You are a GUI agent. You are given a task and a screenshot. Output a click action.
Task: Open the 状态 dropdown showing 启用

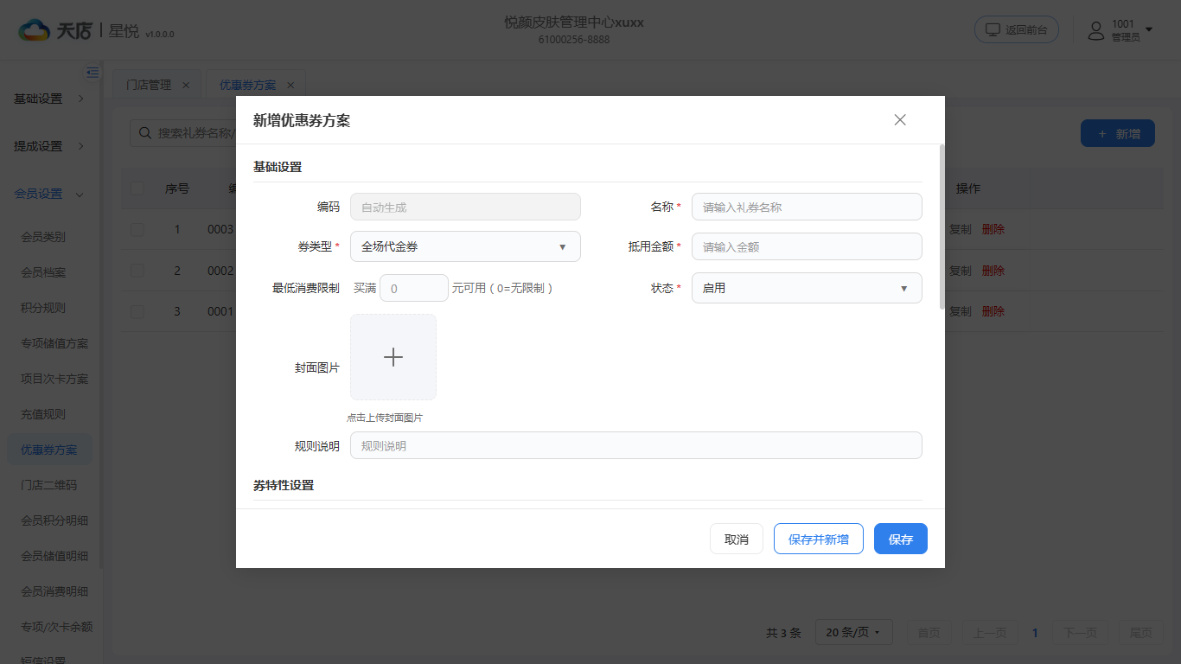[807, 288]
